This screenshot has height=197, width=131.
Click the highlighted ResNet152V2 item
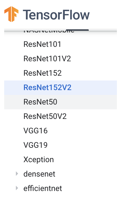point(47,87)
